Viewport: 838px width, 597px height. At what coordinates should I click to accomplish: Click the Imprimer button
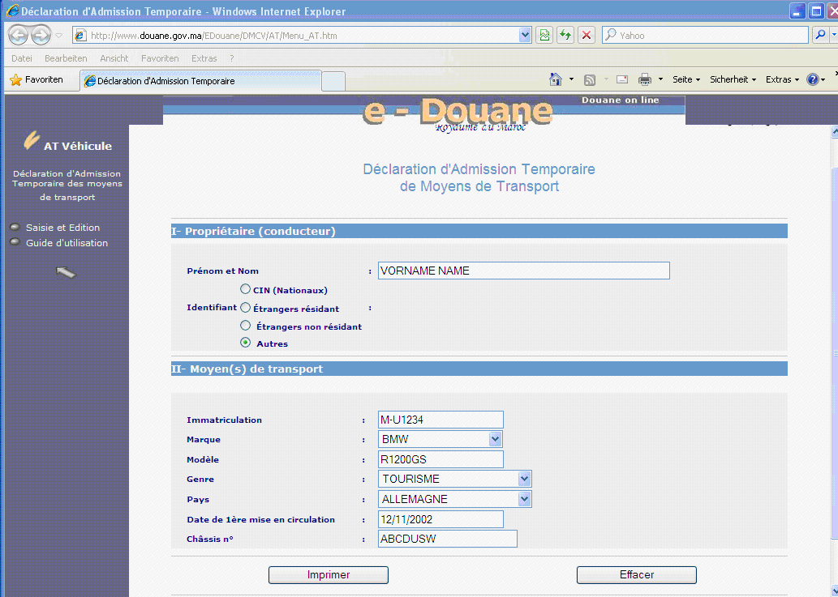click(329, 575)
